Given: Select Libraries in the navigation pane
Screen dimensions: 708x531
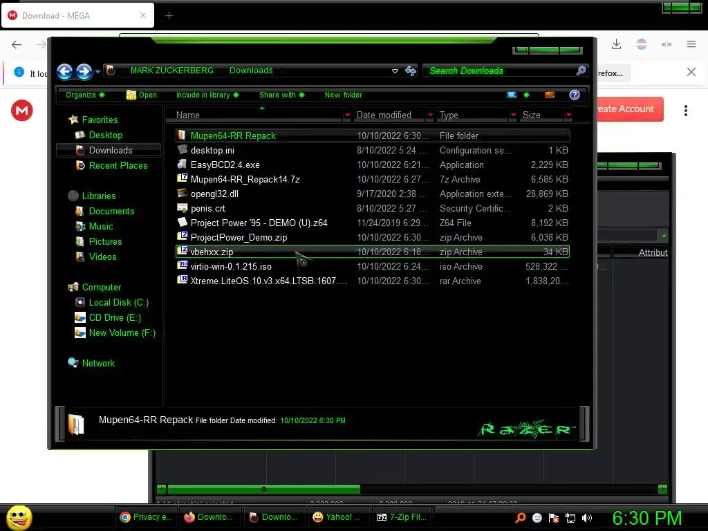Looking at the screenshot, I should 98,196.
